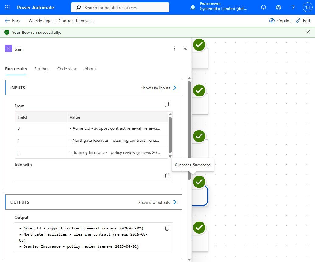Switch to the About tab

tap(90, 69)
